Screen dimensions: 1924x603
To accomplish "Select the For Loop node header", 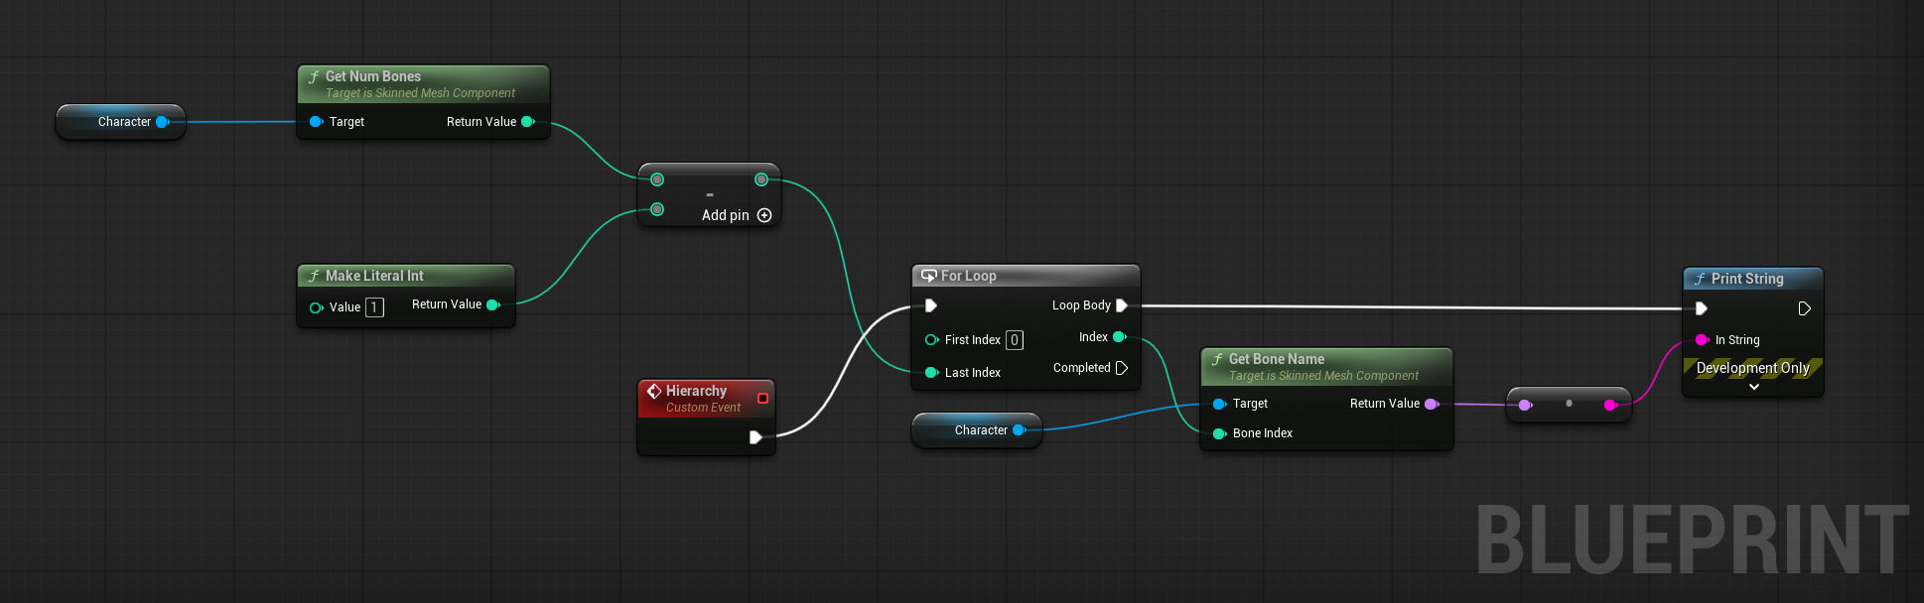I will (1026, 276).
